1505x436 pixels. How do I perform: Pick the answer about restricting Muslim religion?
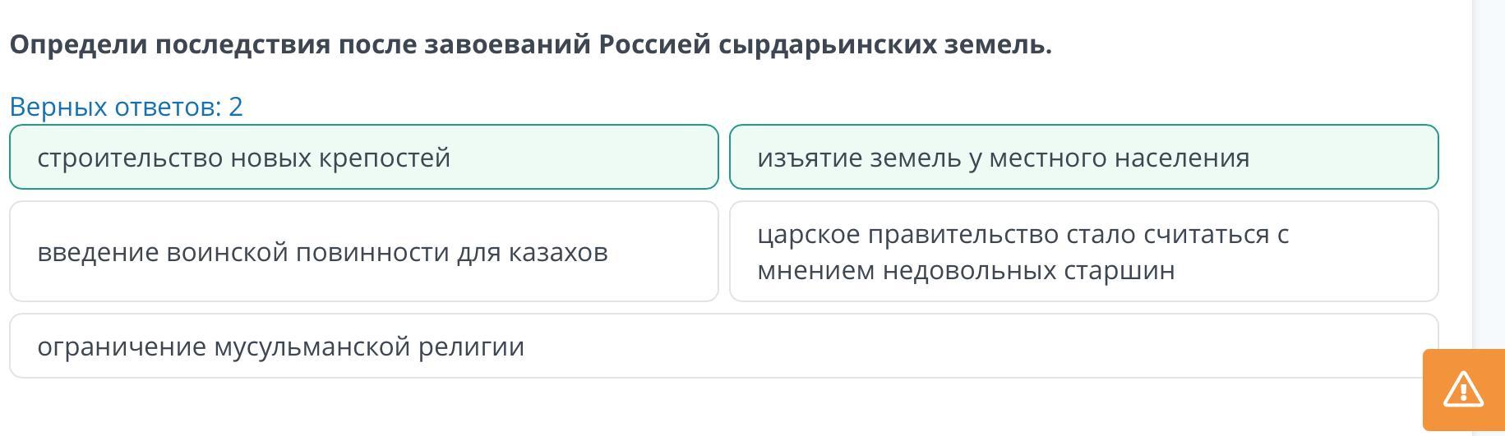pyautogui.click(x=723, y=346)
